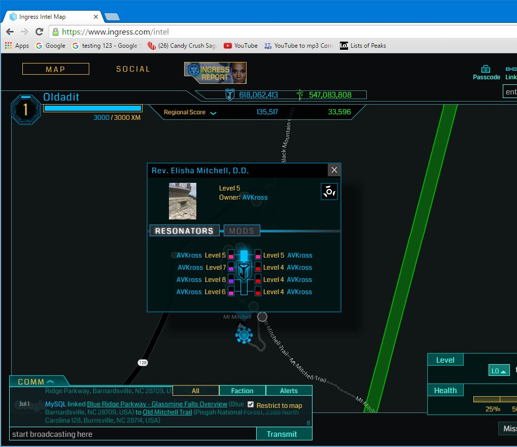Open the Apps bookmarks shortcut
The height and width of the screenshot is (447, 517).
(17, 46)
